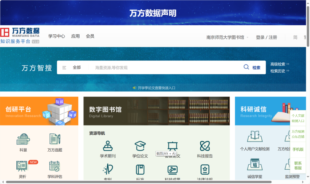Open the 科研诚信 banner

[270, 111]
